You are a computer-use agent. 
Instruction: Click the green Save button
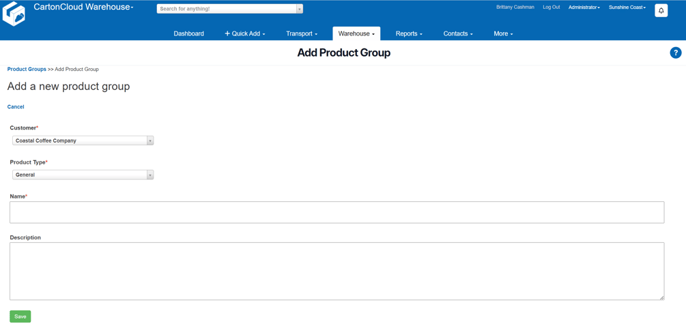20,316
